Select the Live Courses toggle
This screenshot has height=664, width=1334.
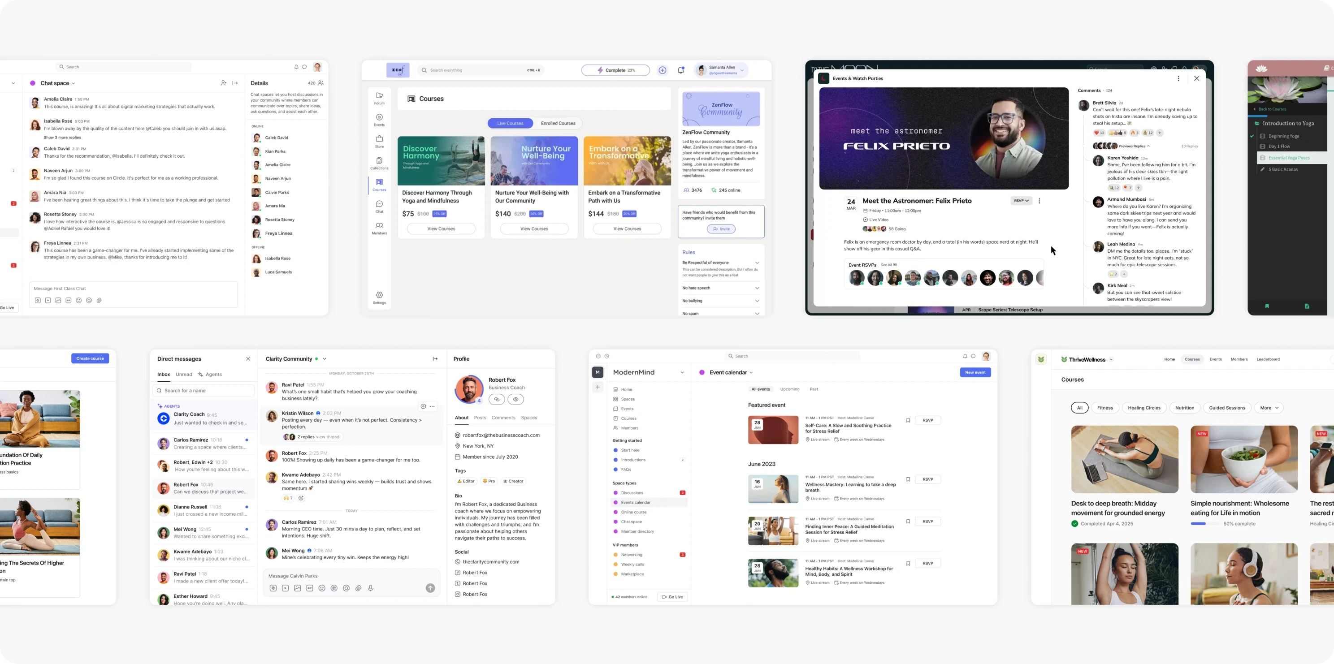pyautogui.click(x=510, y=123)
